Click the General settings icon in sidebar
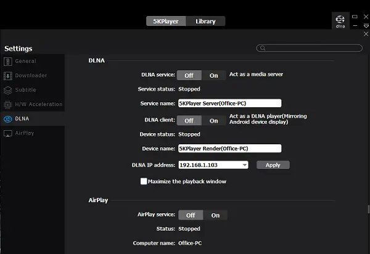The image size is (370, 254). pyautogui.click(x=8, y=61)
